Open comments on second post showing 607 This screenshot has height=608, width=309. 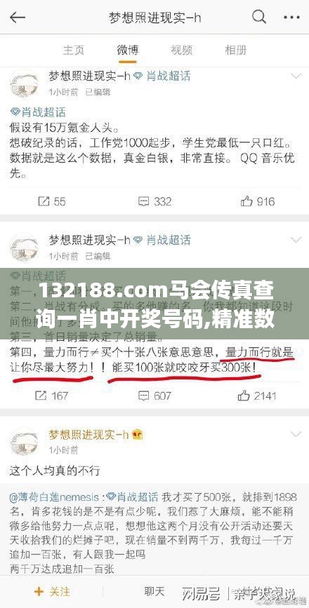(155, 396)
